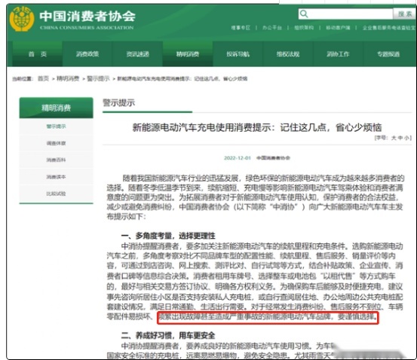The height and width of the screenshot is (360, 417).
Task: Click the 警示提示 section heading
Action: coord(119,102)
